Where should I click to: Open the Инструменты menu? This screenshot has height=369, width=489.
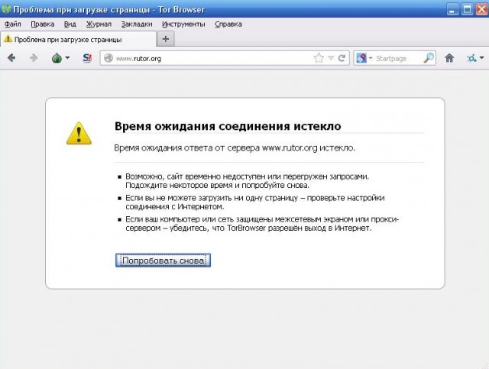click(183, 24)
